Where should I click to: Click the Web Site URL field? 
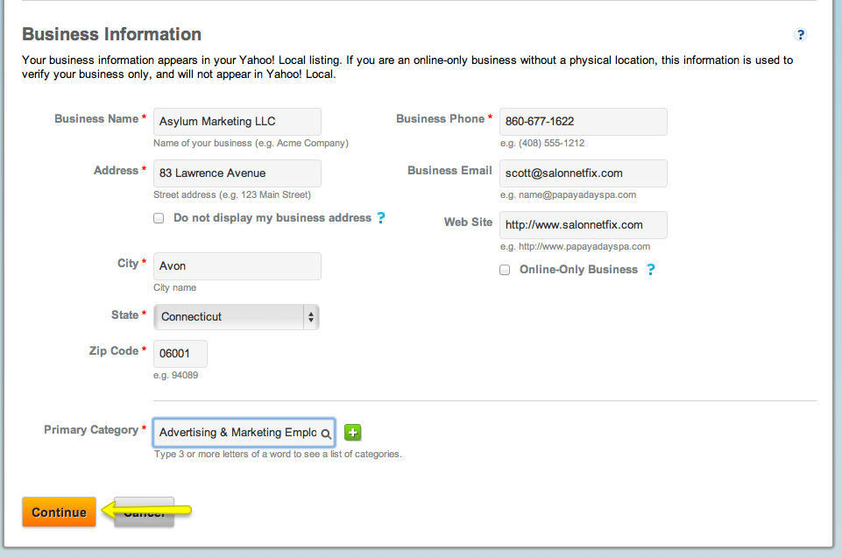click(x=583, y=225)
